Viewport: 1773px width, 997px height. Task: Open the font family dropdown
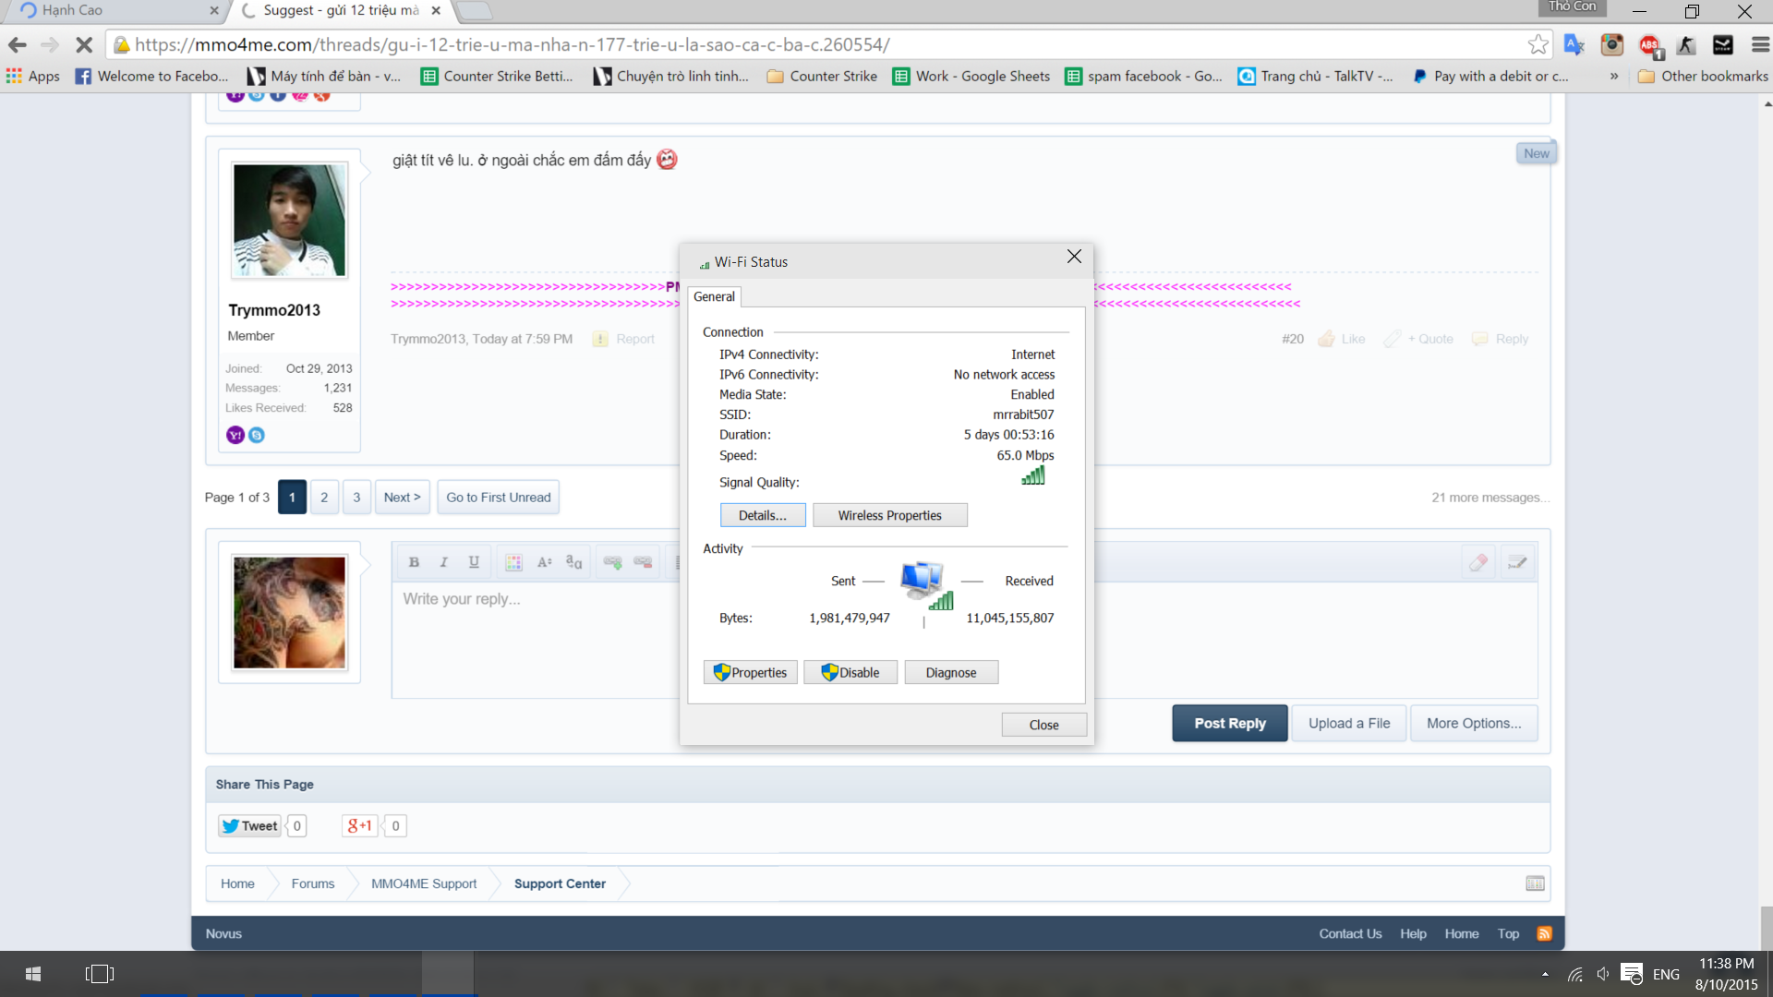(x=573, y=562)
